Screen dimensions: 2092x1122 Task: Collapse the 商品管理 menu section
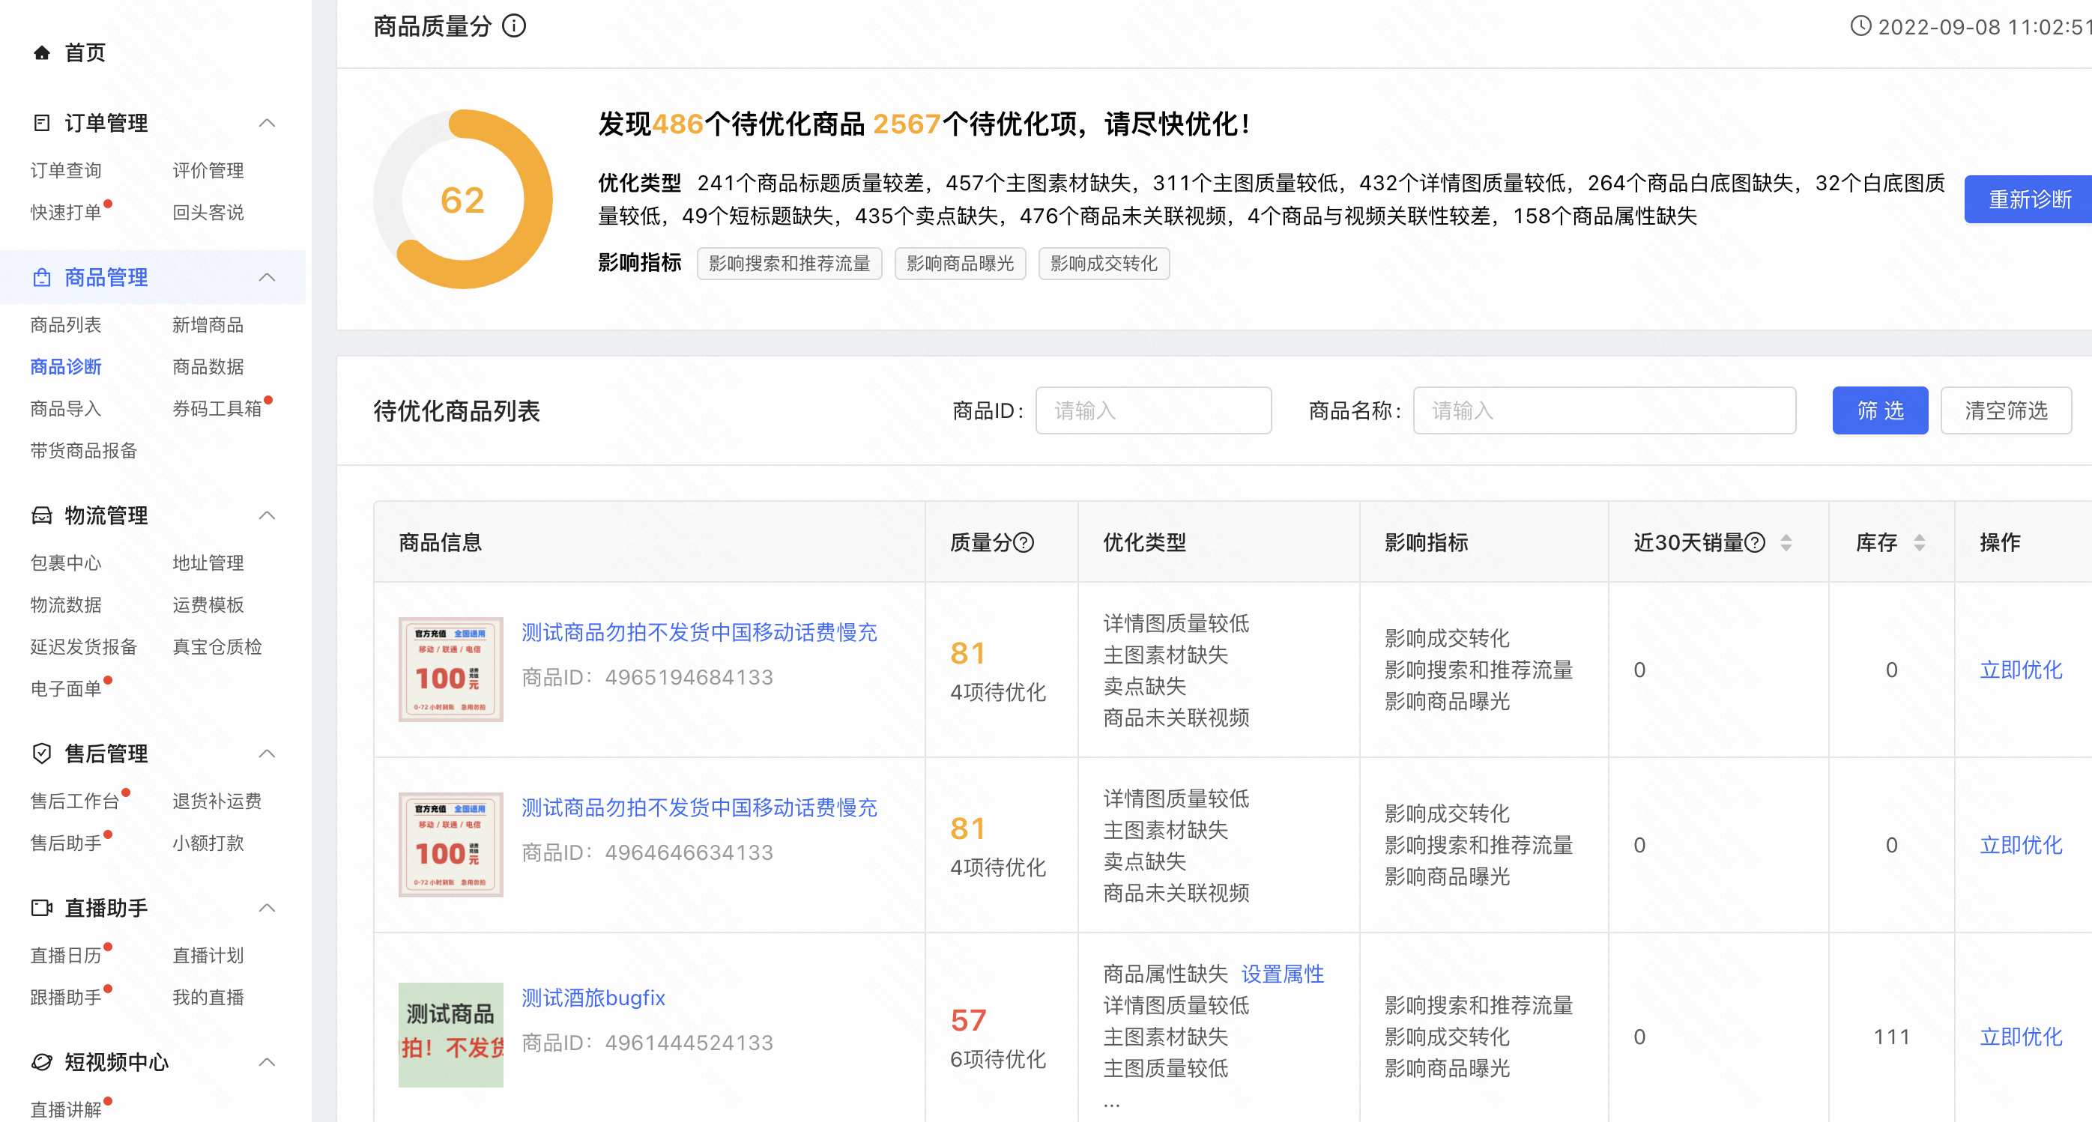(267, 278)
